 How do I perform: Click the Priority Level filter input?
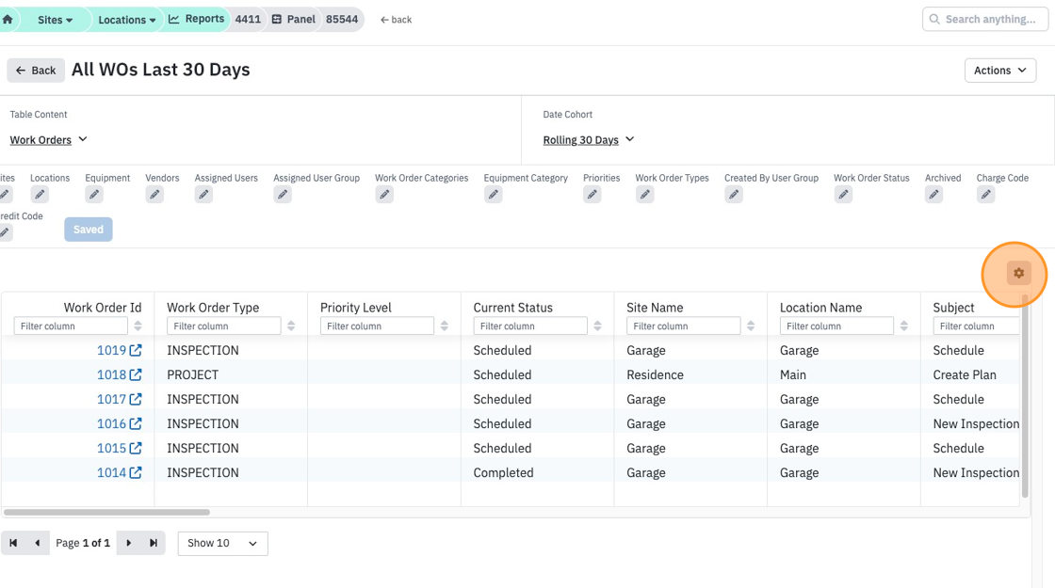pyautogui.click(x=377, y=326)
